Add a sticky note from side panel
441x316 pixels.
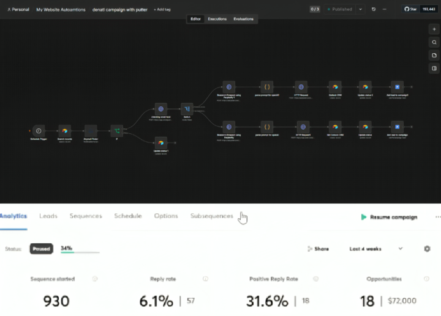[x=434, y=55]
